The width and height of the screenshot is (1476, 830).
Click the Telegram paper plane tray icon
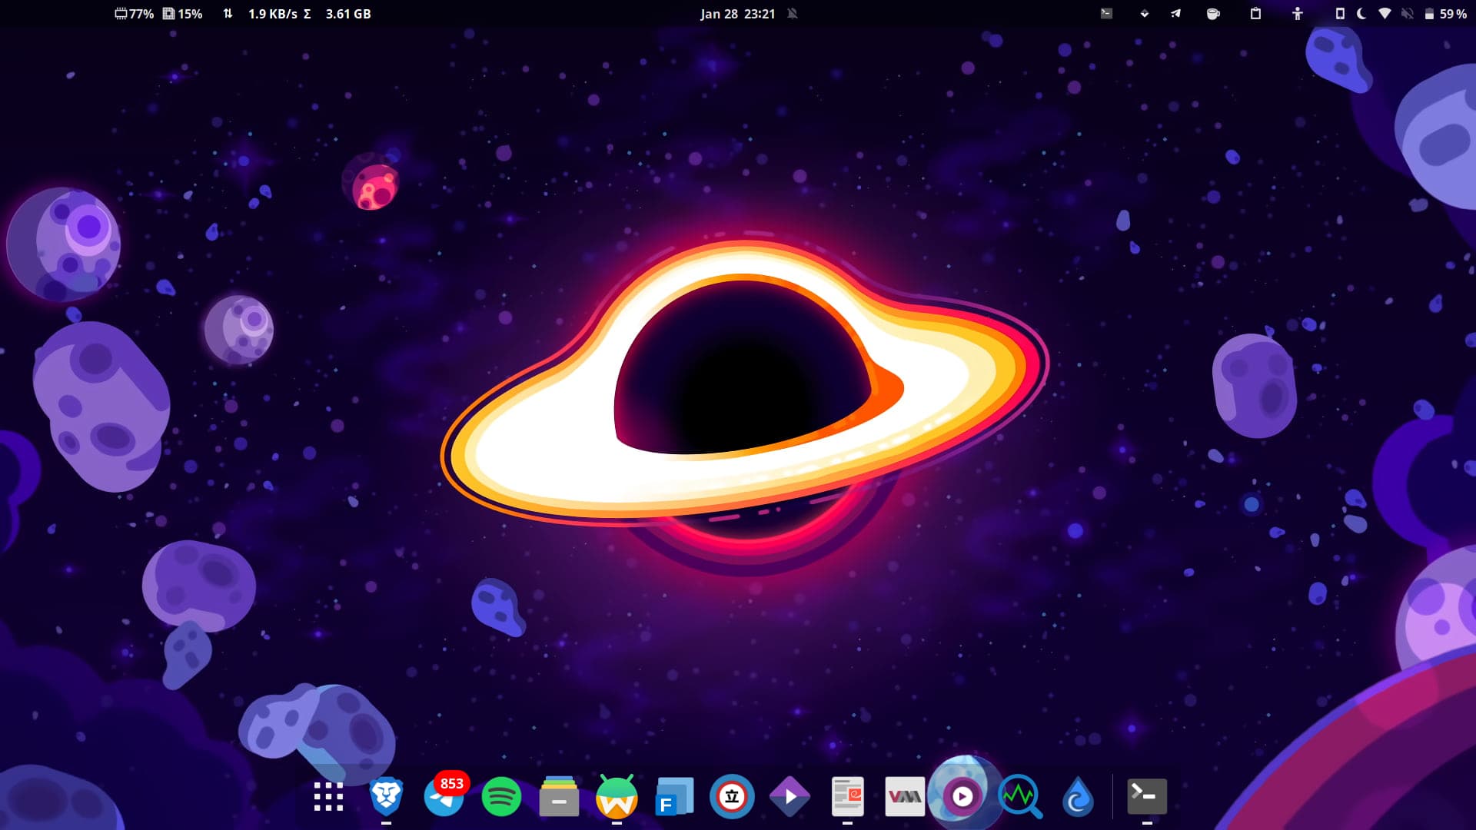pos(1175,14)
